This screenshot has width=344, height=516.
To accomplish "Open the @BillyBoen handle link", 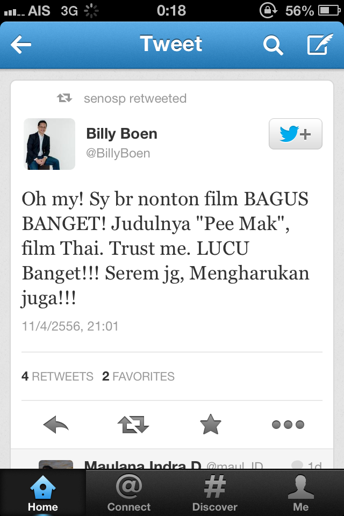I will click(x=118, y=153).
